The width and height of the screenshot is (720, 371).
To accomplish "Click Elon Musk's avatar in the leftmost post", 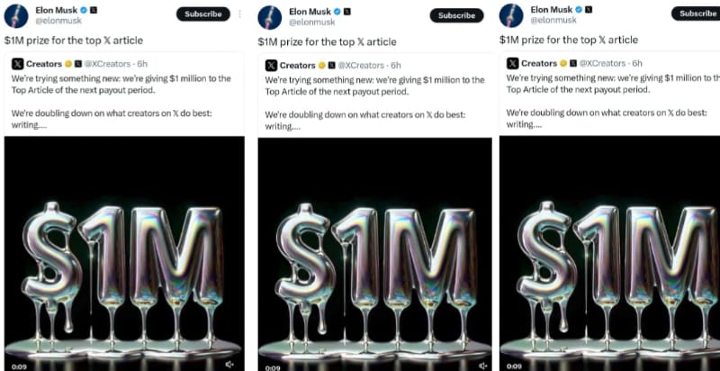I will pos(17,17).
